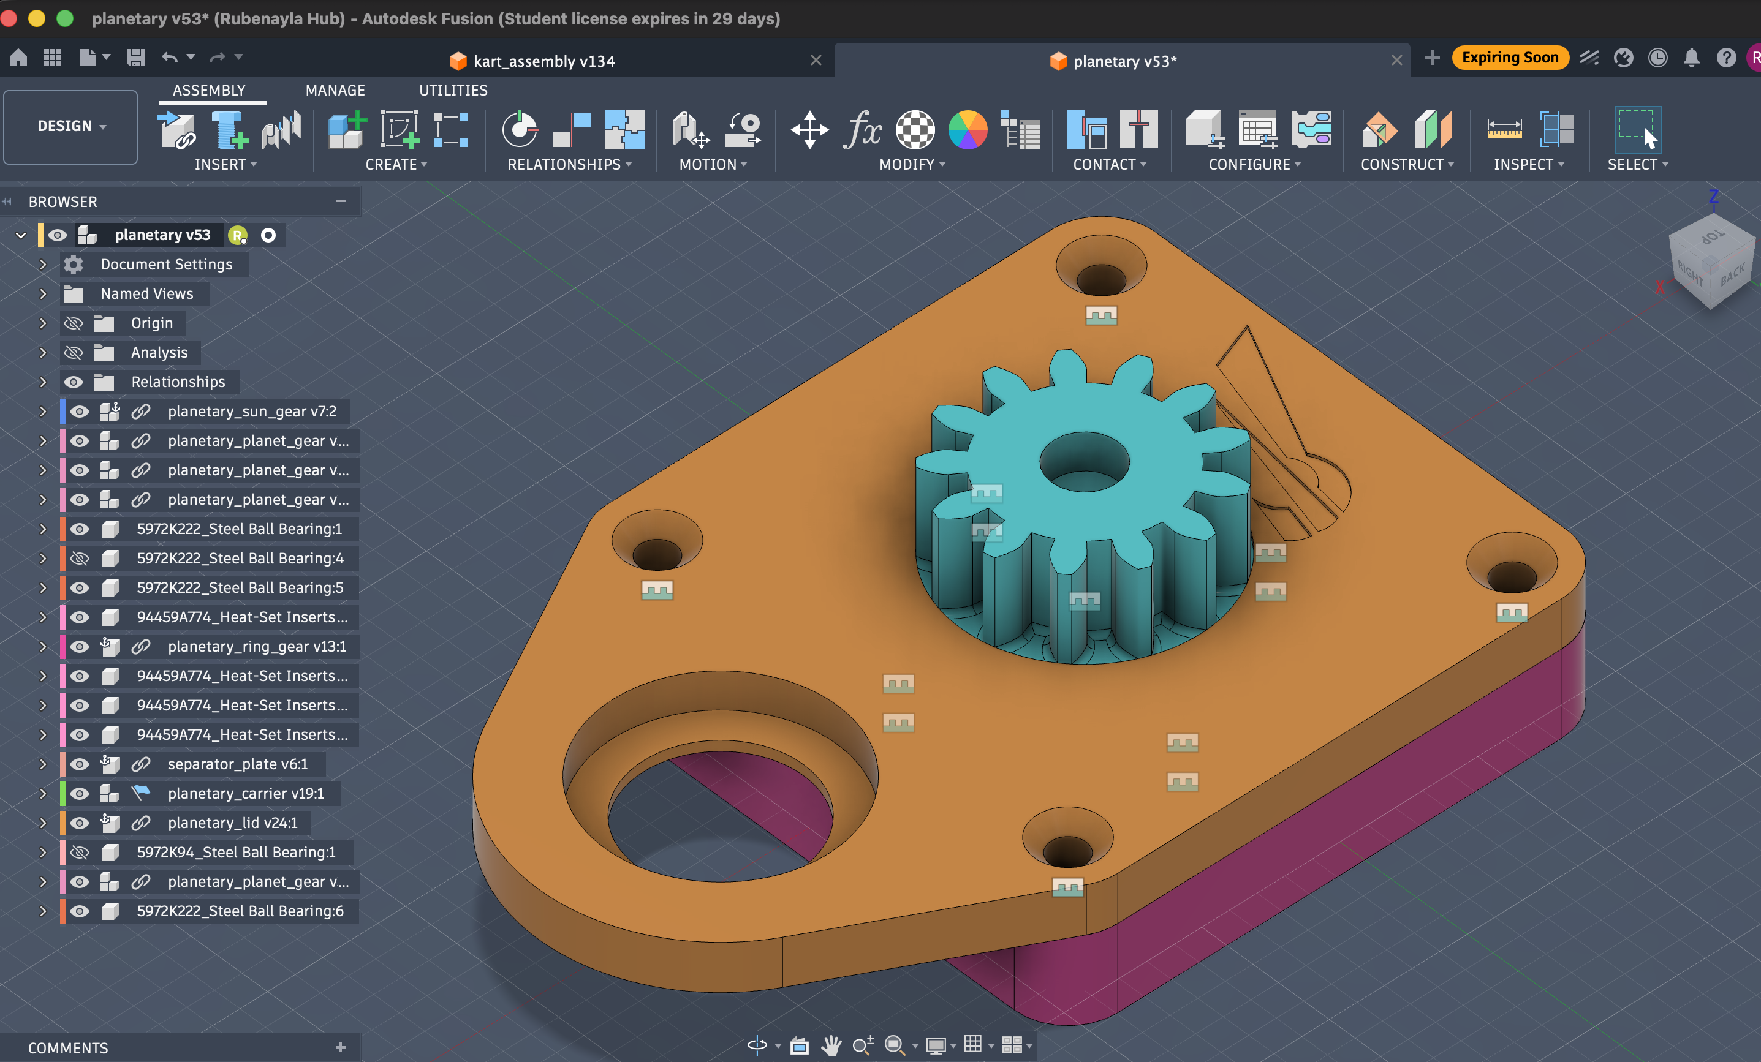
Task: Open the notifications bell icon
Action: (1691, 58)
